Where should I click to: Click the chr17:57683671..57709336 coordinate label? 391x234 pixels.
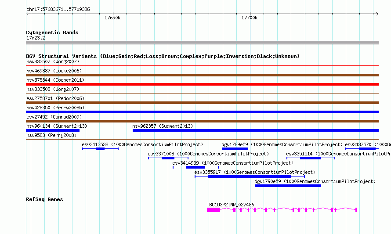[x=58, y=10]
